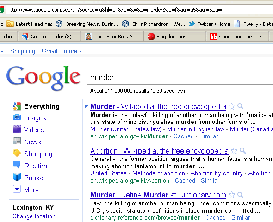
Task: Click the Place Your Bets tab favicon
Action: [x=88, y=37]
